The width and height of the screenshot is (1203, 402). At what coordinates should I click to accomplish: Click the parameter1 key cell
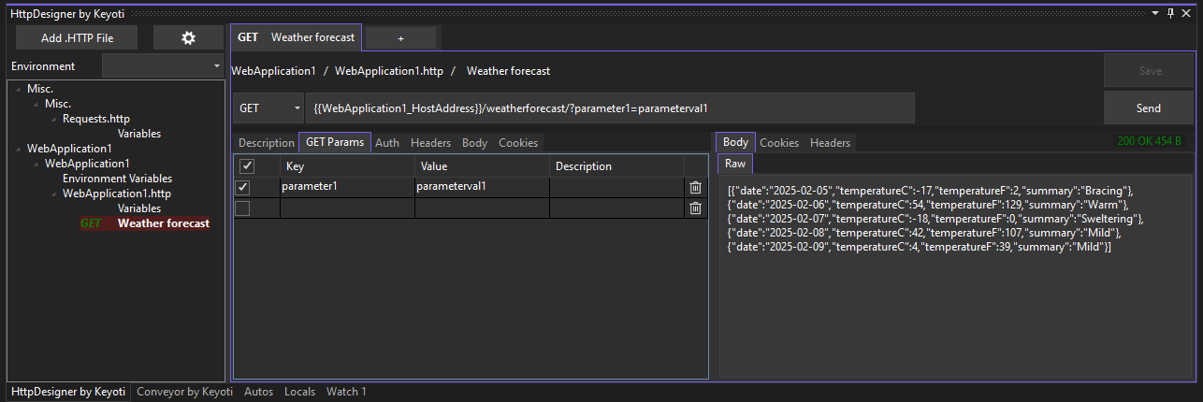(348, 187)
